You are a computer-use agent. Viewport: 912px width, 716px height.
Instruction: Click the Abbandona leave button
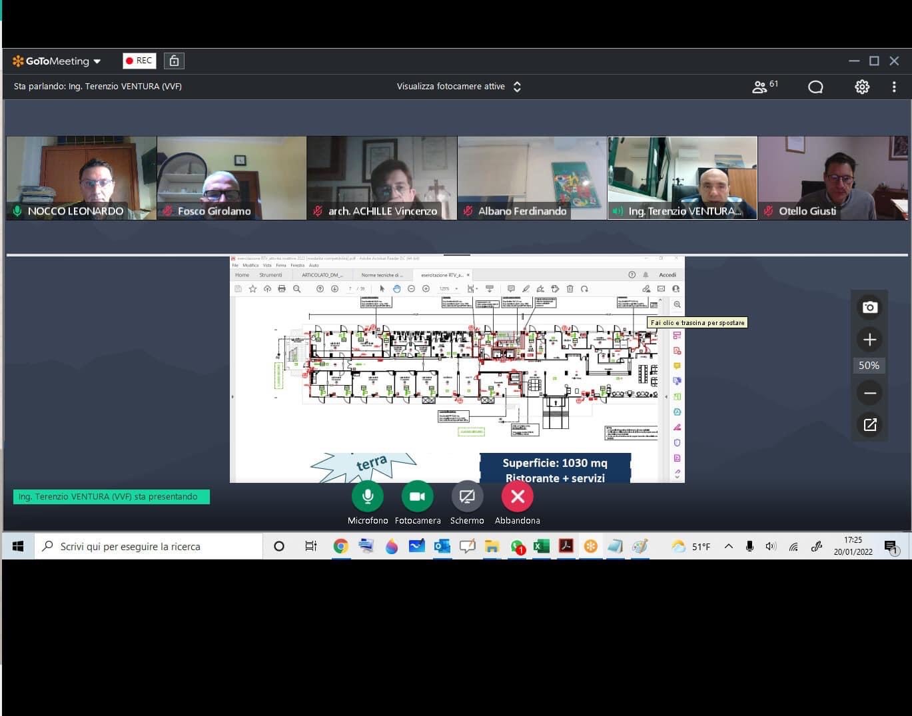pyautogui.click(x=518, y=496)
